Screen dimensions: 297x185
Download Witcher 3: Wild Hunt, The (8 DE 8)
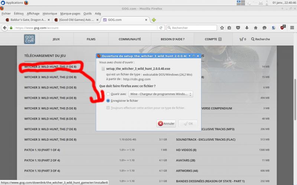coord(50,139)
